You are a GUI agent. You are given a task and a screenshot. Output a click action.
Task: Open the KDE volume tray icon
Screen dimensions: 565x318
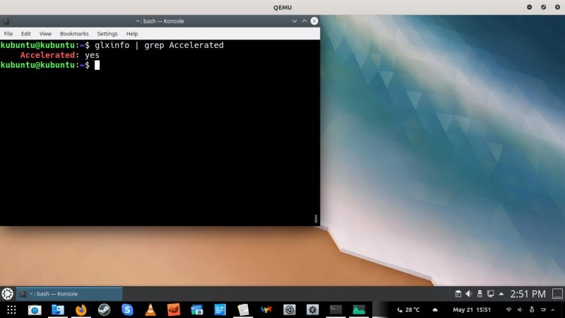tap(468, 294)
